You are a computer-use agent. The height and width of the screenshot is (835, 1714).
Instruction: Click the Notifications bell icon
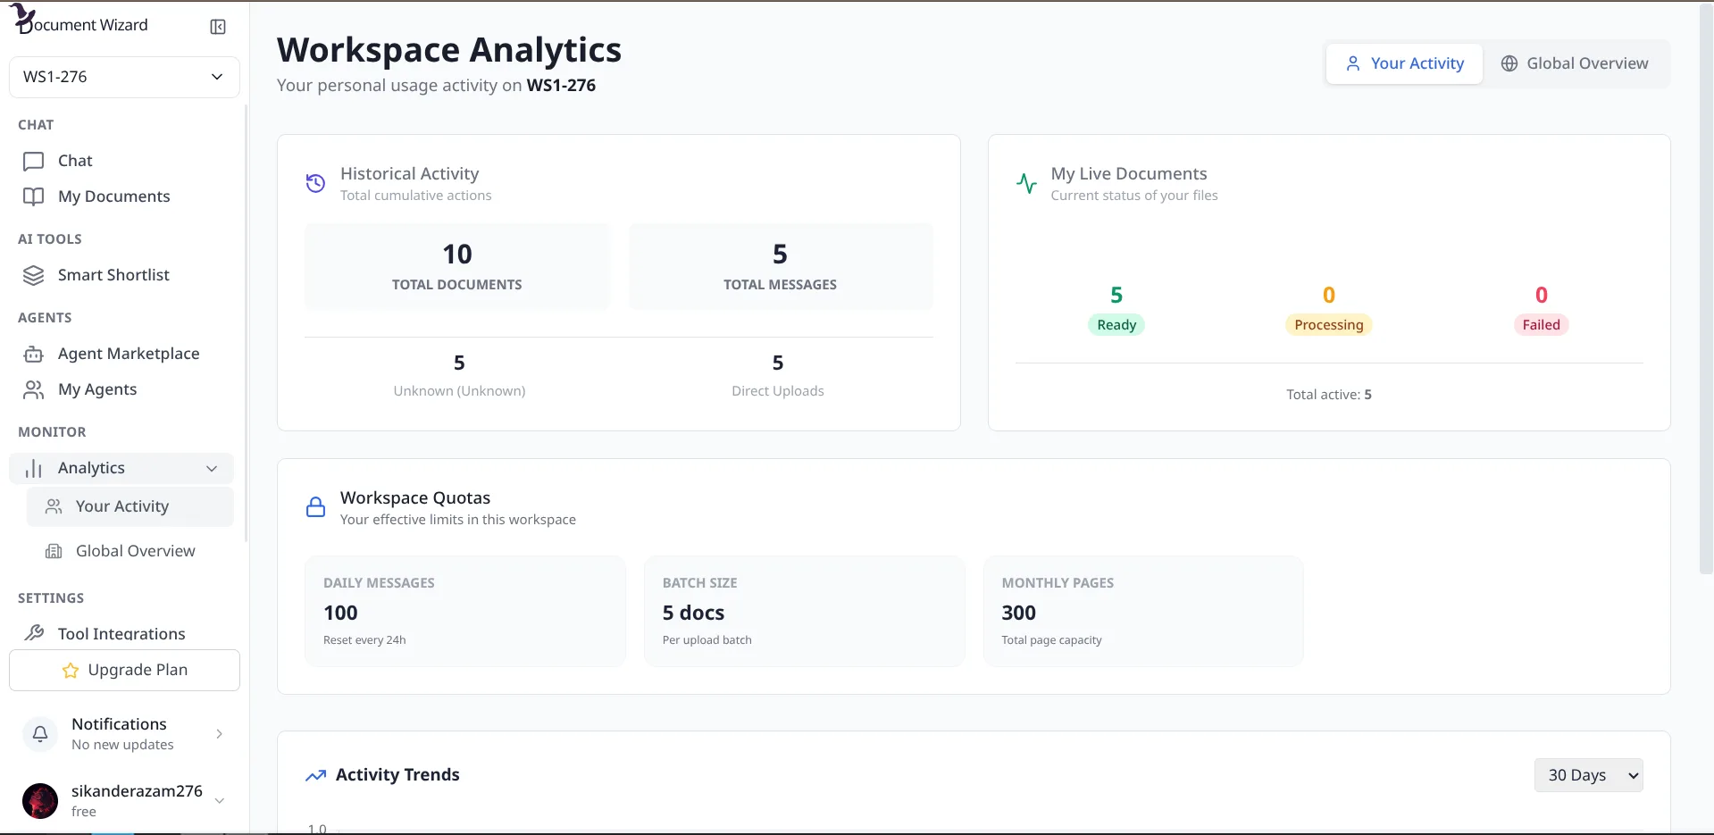coord(40,733)
